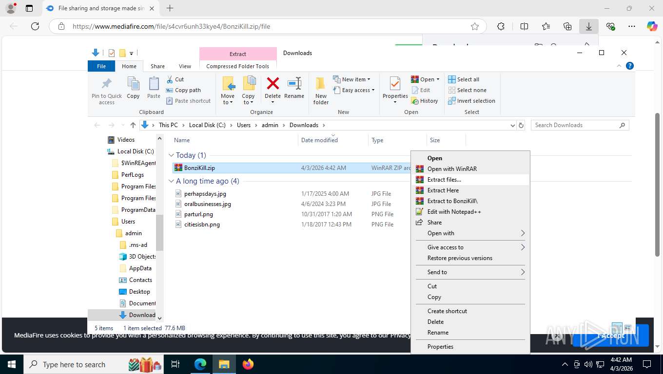Screen dimensions: 663x374
Task: Sort by the Name column header
Action: [x=234, y=140]
